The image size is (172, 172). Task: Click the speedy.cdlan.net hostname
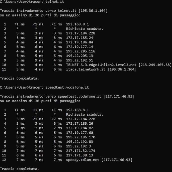pyautogui.click(x=82, y=160)
